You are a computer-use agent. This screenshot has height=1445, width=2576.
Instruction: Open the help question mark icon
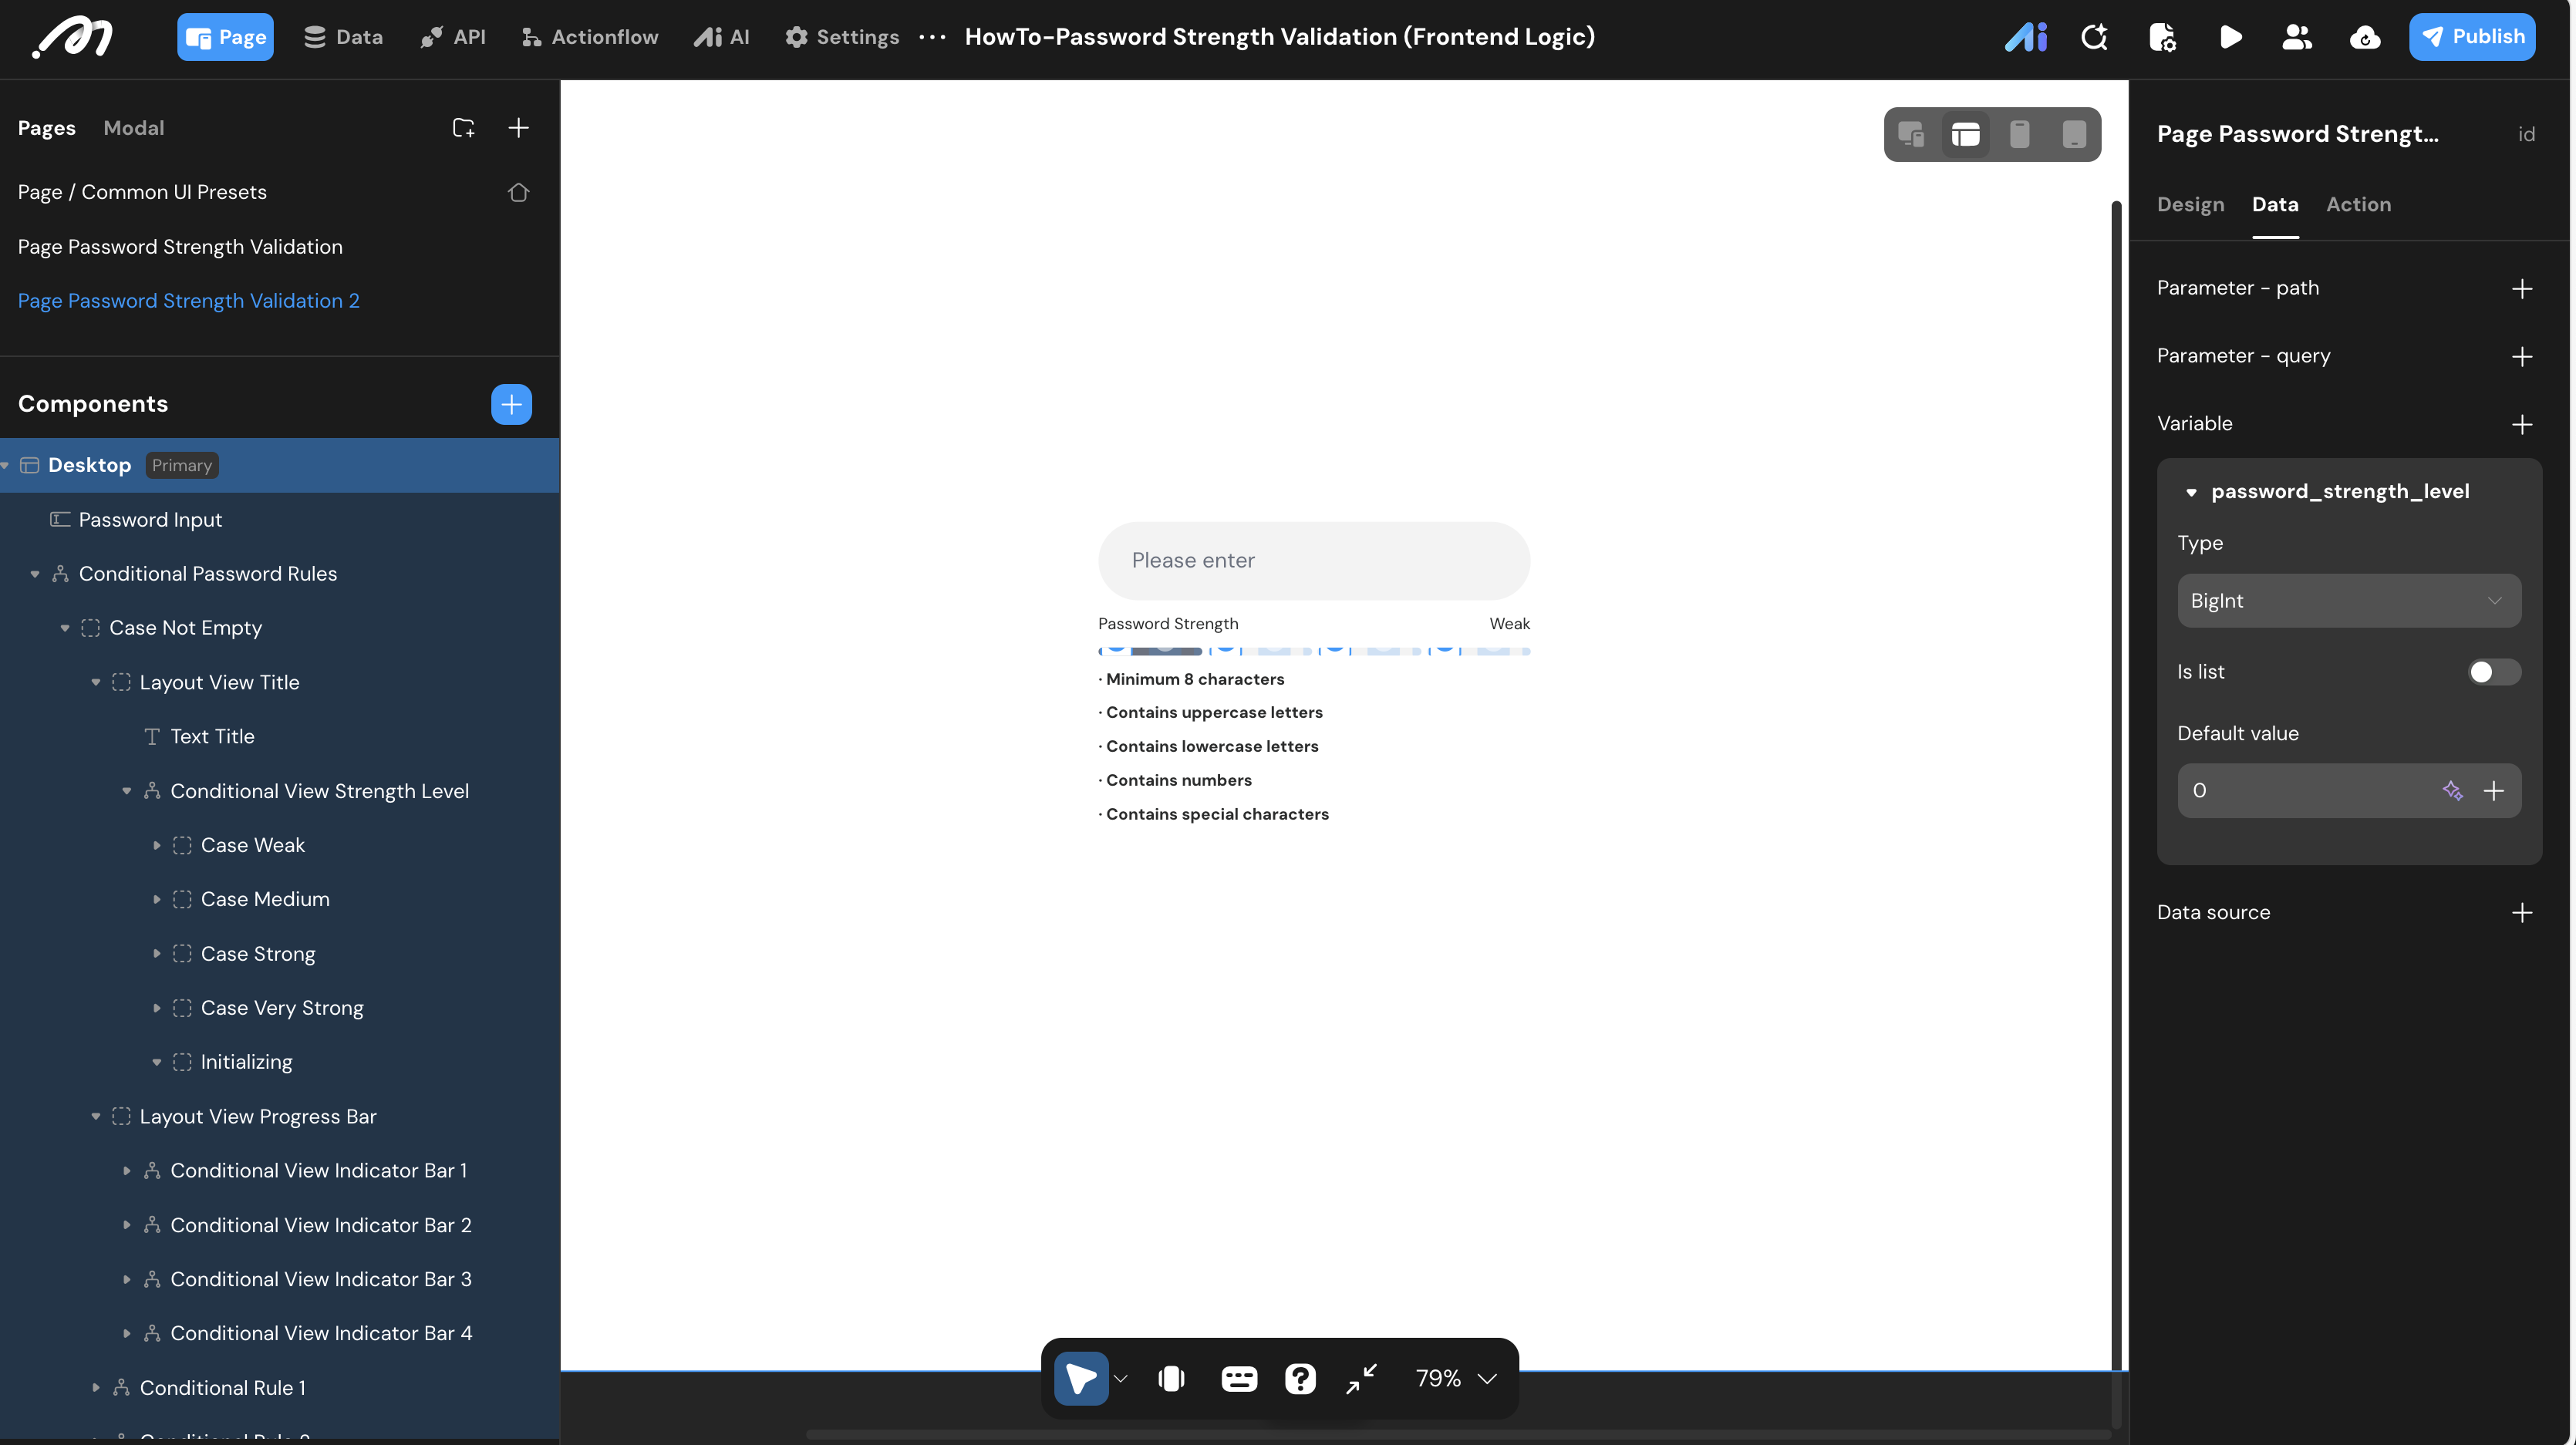click(x=1300, y=1379)
